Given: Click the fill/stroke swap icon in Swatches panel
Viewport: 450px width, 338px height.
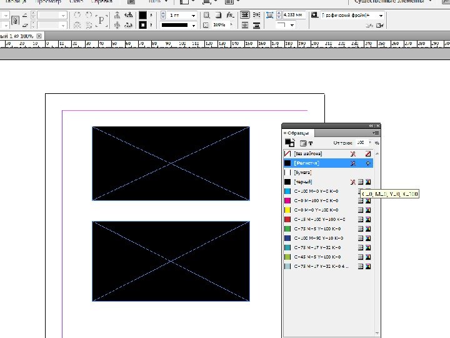Looking at the screenshot, I should pos(293,140).
